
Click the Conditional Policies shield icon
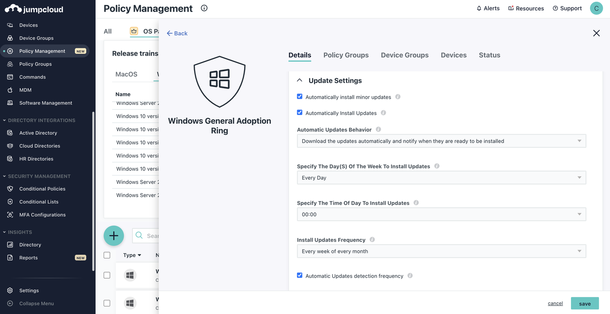[x=10, y=189]
